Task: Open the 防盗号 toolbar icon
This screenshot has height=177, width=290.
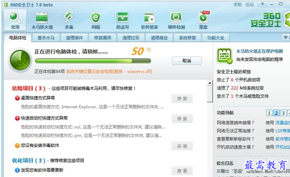Action: click(122, 20)
